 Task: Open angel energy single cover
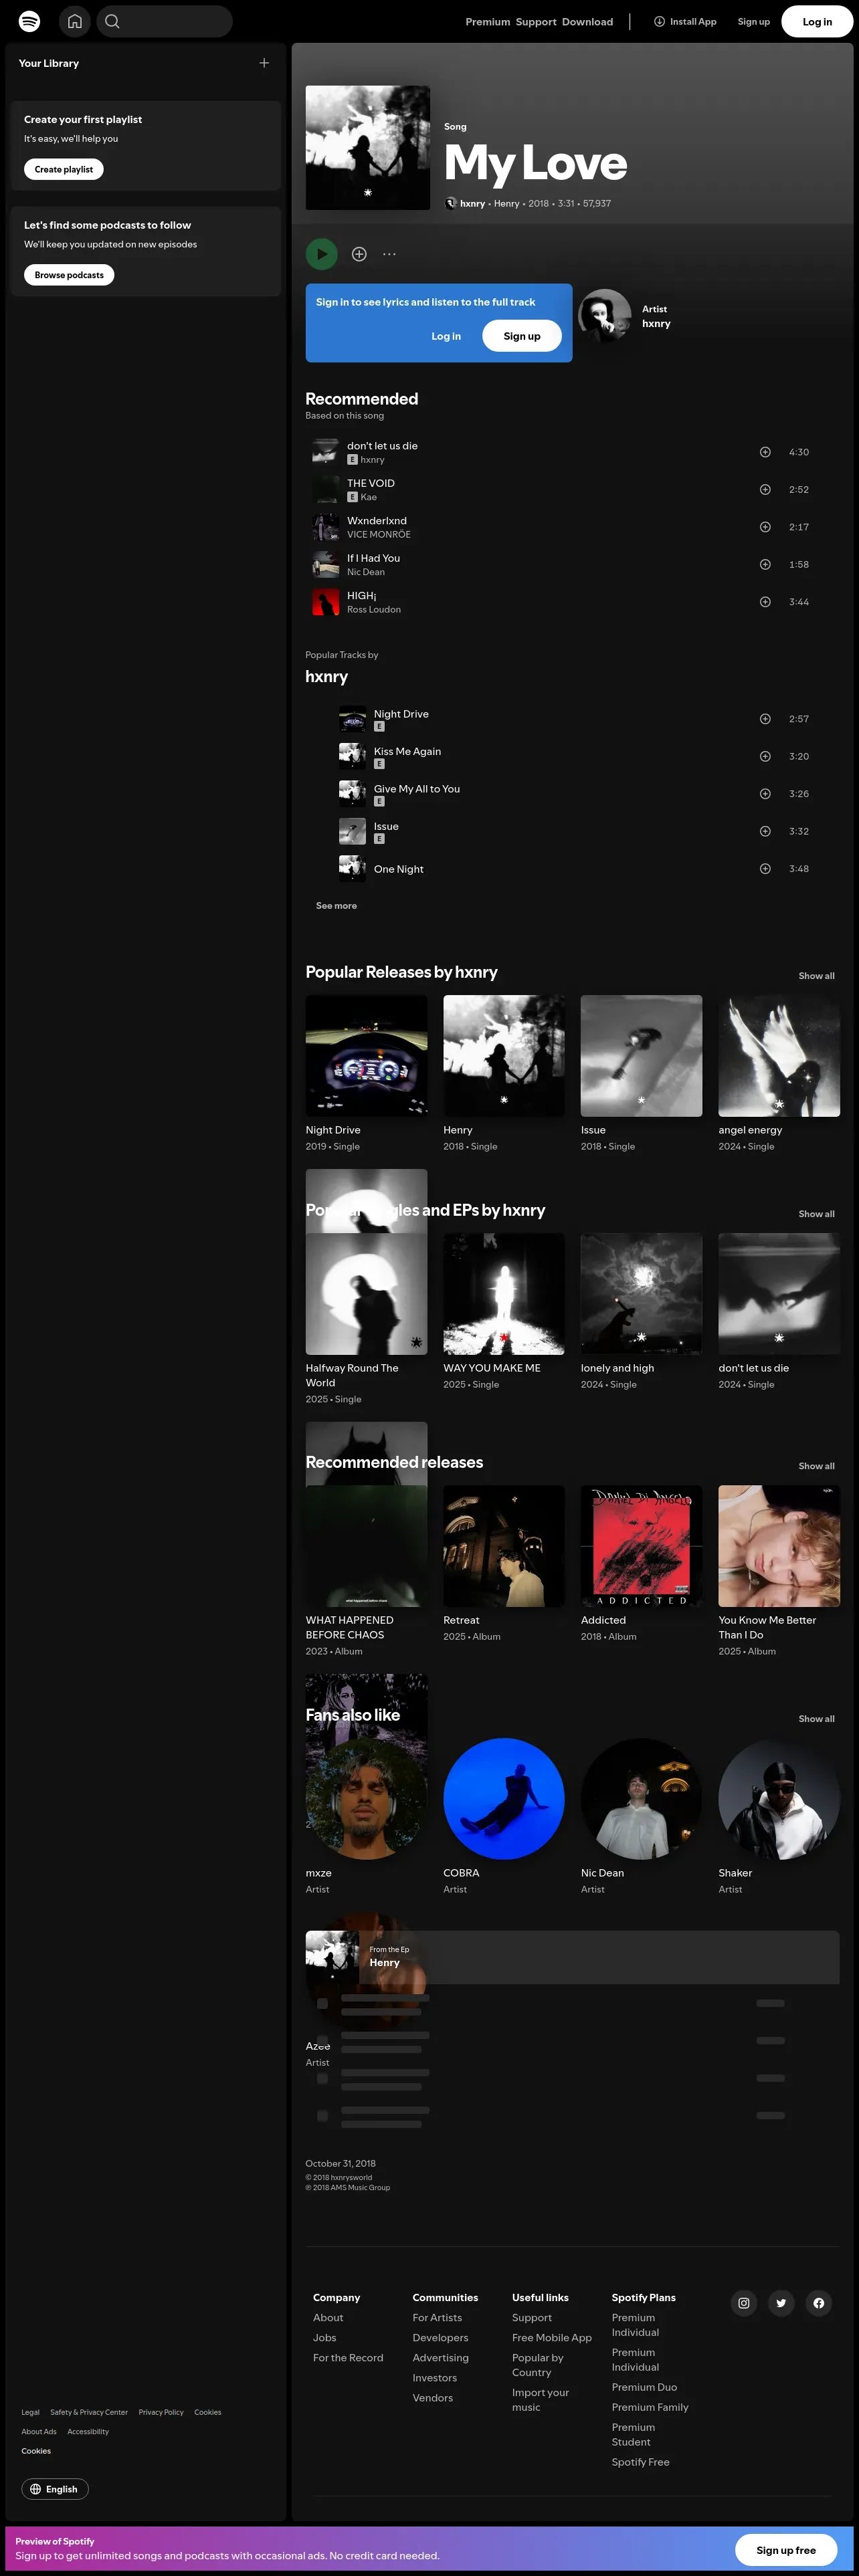pyautogui.click(x=779, y=1056)
